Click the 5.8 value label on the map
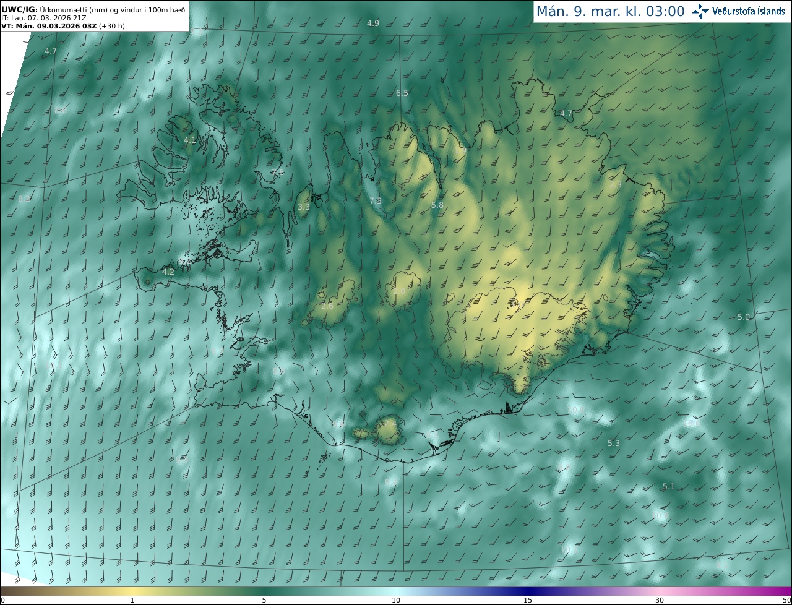The height and width of the screenshot is (605, 792). (437, 205)
